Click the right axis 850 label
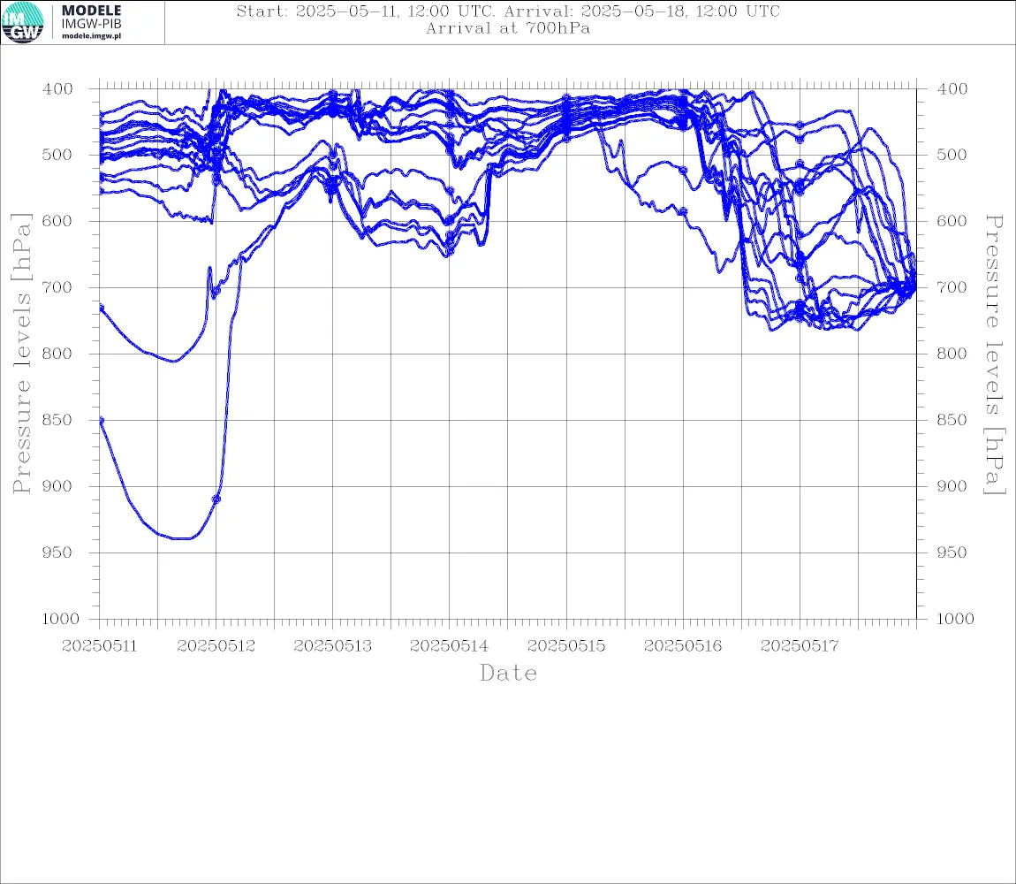The image size is (1016, 884). coord(952,420)
